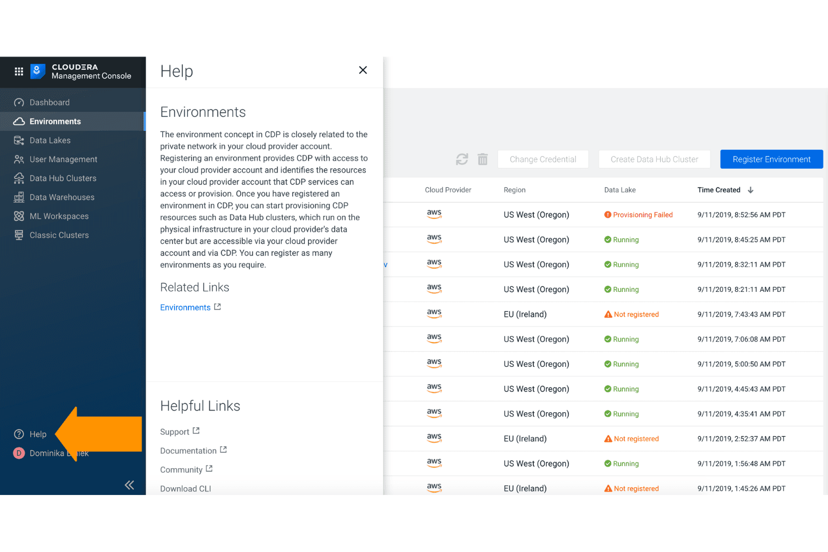Click the Data Hub Clusters icon
This screenshot has height=552, width=828.
(19, 178)
